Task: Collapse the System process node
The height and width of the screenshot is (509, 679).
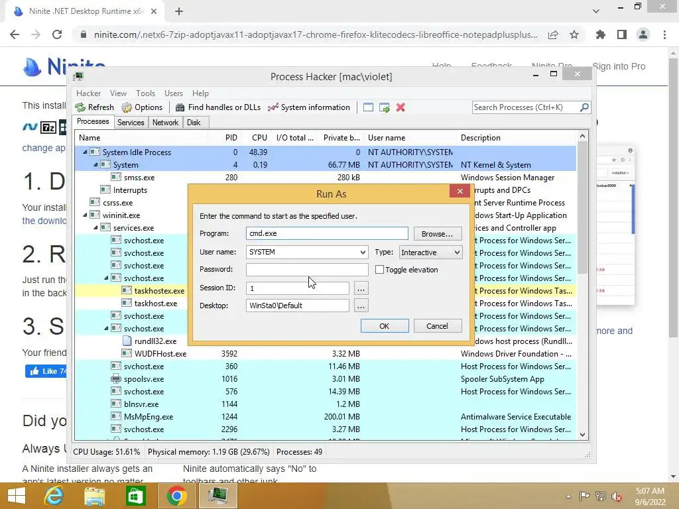Action: pos(95,164)
